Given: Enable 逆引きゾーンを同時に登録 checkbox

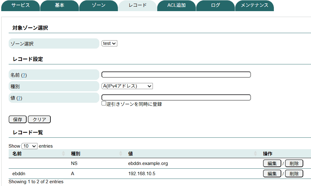Looking at the screenshot, I should pyautogui.click(x=104, y=104).
